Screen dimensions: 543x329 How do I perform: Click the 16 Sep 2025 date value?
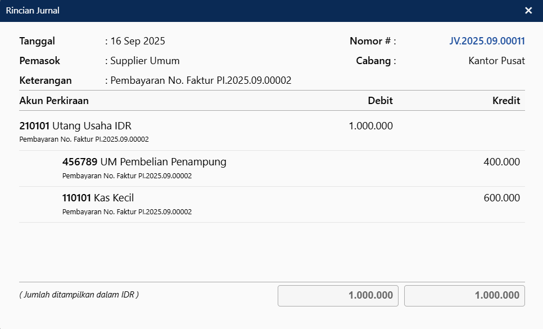click(138, 41)
